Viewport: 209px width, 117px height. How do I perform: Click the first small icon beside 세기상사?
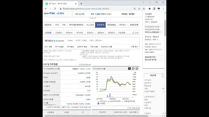(x=54, y=41)
